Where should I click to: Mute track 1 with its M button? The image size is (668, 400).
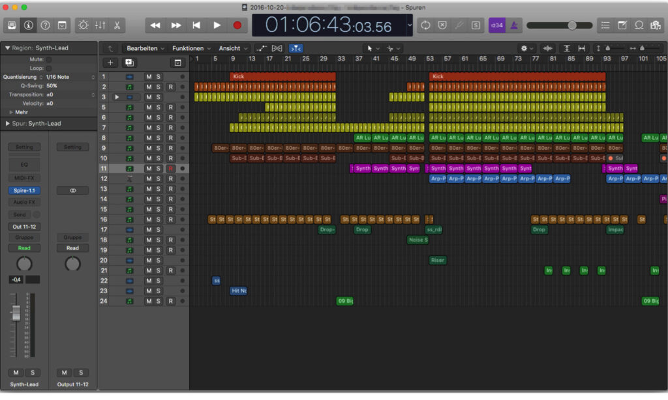(149, 77)
